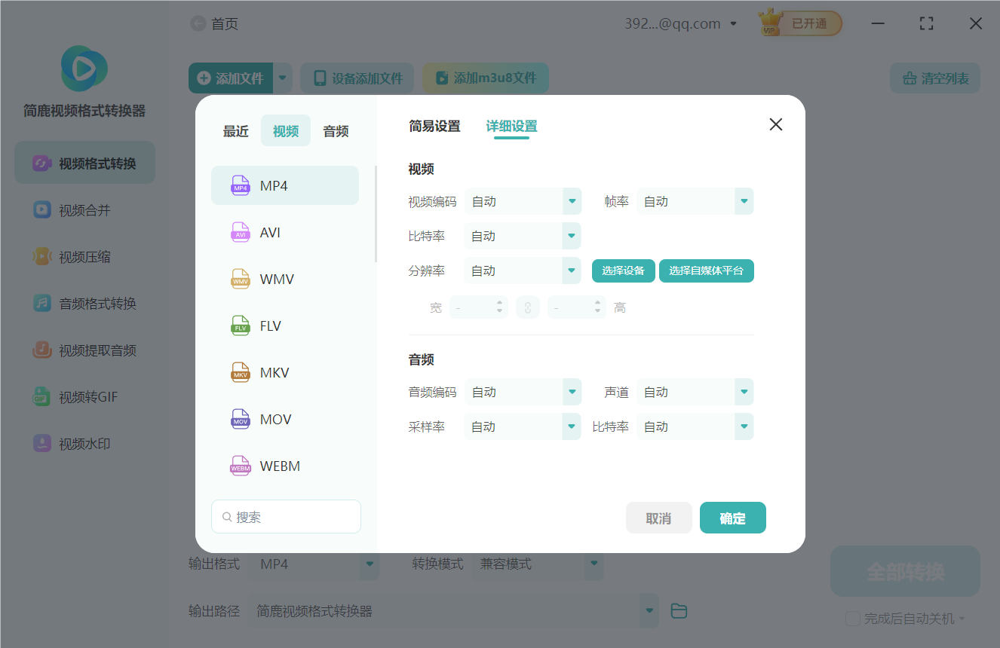Expand the 添加文件 dropdown arrow
Screen dimensions: 1000x648
click(282, 78)
